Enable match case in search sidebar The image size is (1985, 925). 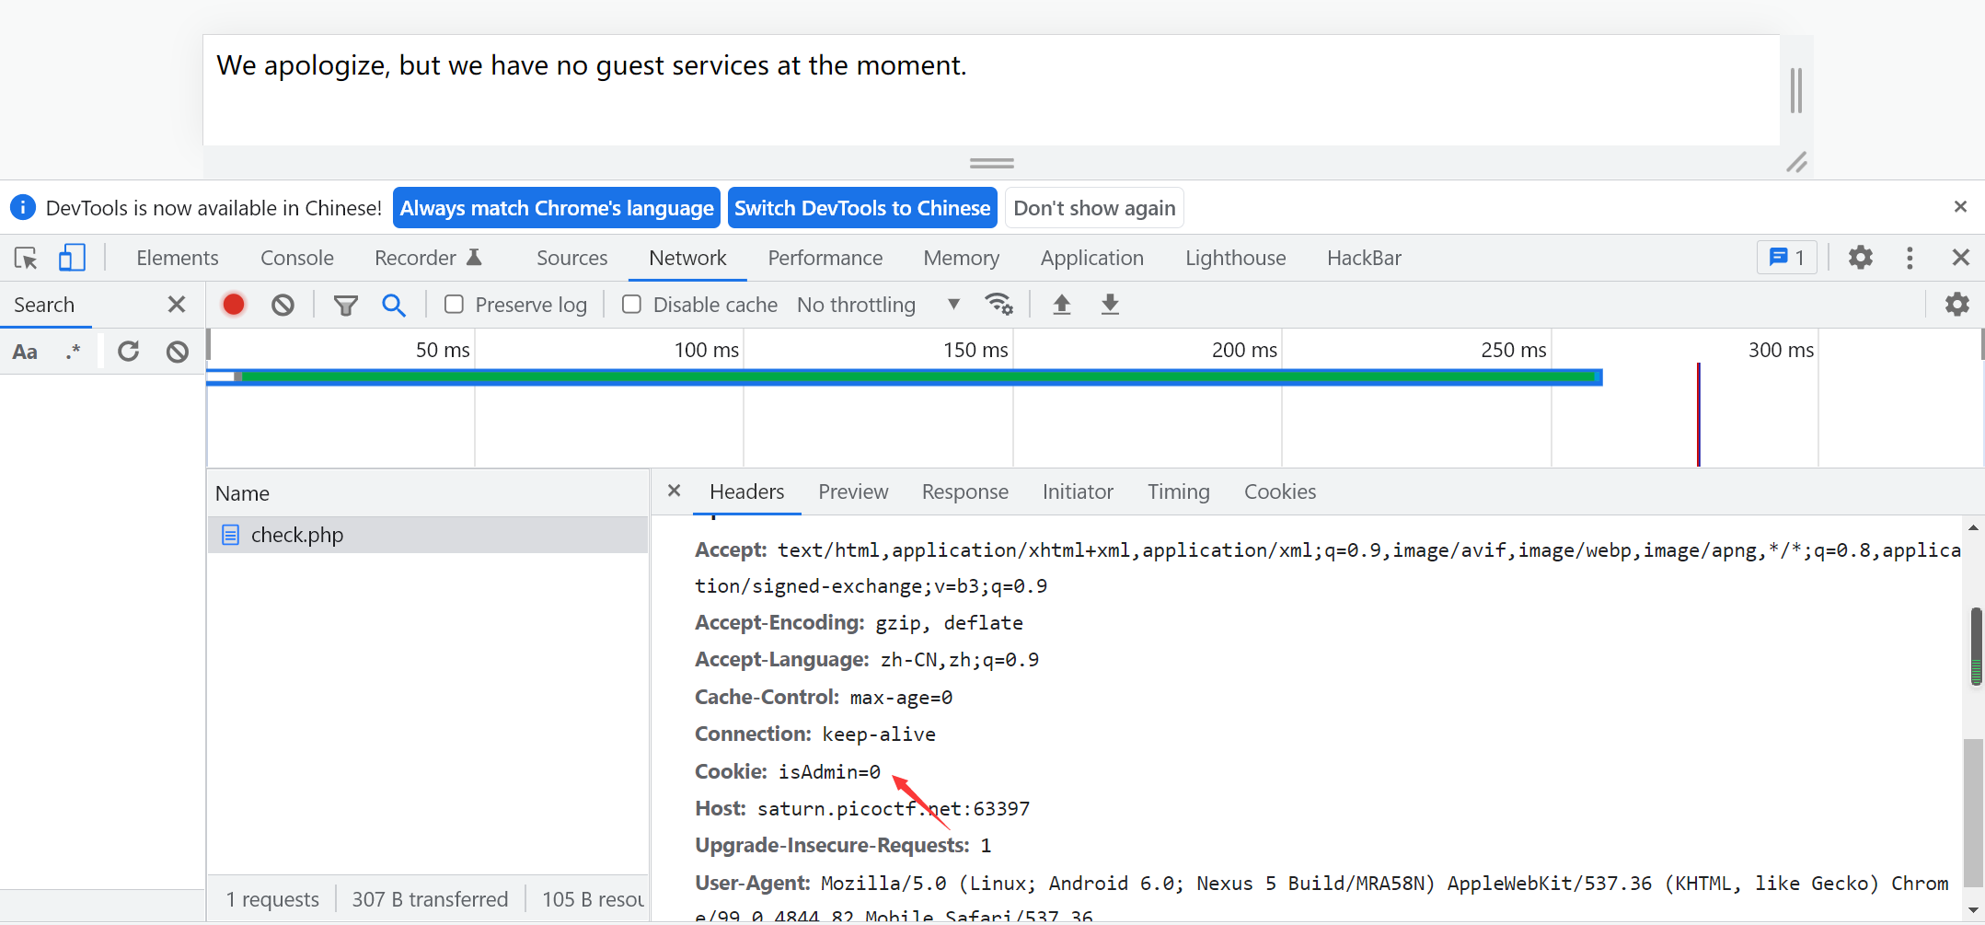pyautogui.click(x=24, y=351)
